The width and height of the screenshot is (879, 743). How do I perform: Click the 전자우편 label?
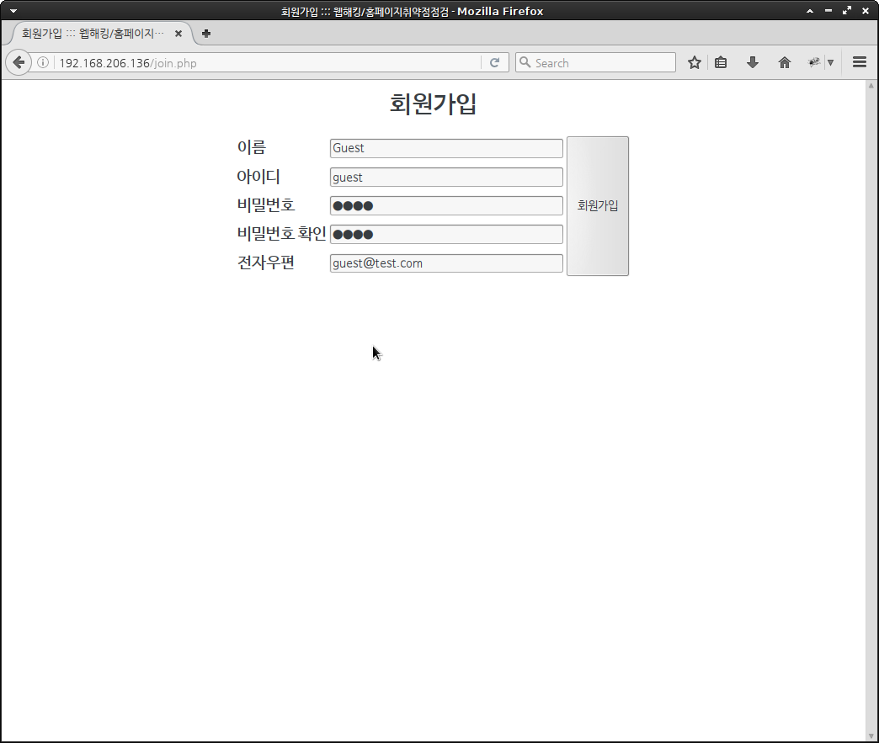point(266,263)
